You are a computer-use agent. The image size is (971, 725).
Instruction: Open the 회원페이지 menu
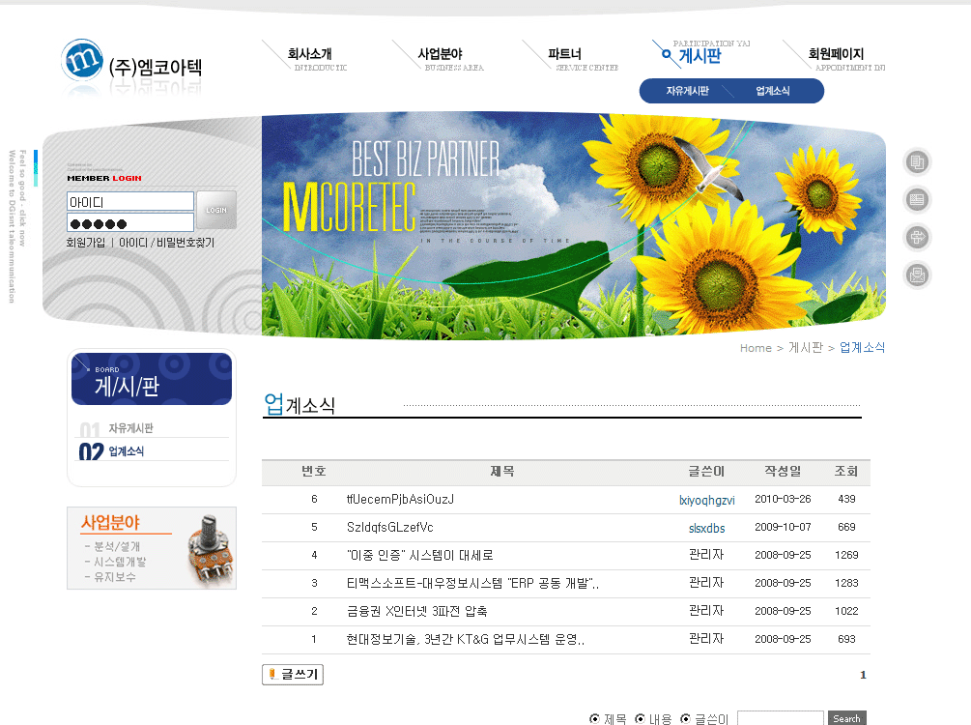(x=836, y=54)
